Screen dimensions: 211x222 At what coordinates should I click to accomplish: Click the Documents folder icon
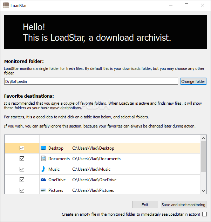43,158
